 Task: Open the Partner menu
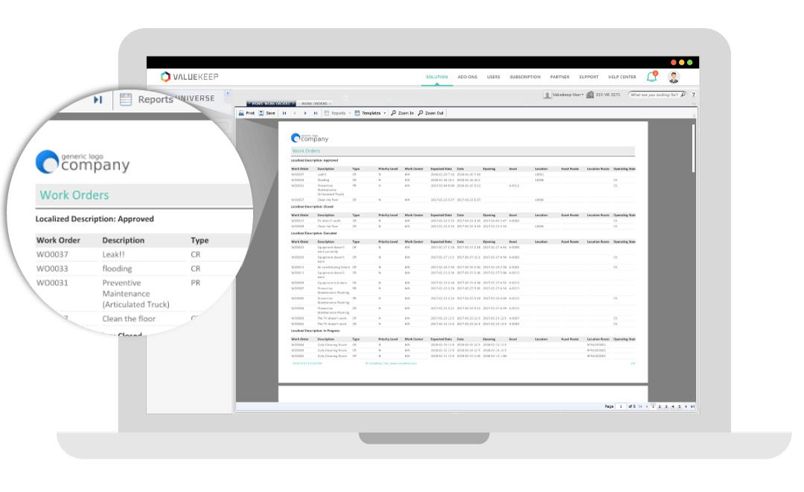point(560,77)
